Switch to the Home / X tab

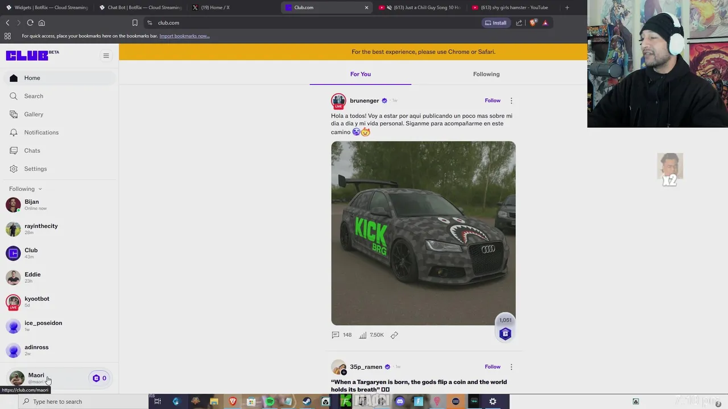(x=233, y=7)
